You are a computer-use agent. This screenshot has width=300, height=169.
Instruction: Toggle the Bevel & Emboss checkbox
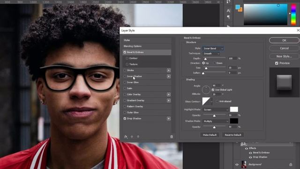125,52
